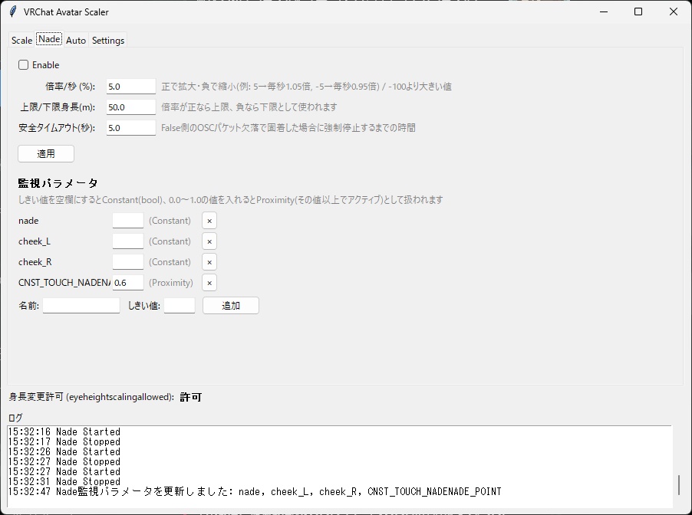Open the Settings tab
Screen dimensions: 692x515
pos(108,40)
